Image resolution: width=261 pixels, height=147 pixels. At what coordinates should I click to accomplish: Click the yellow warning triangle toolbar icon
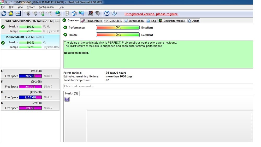click(x=11, y=13)
